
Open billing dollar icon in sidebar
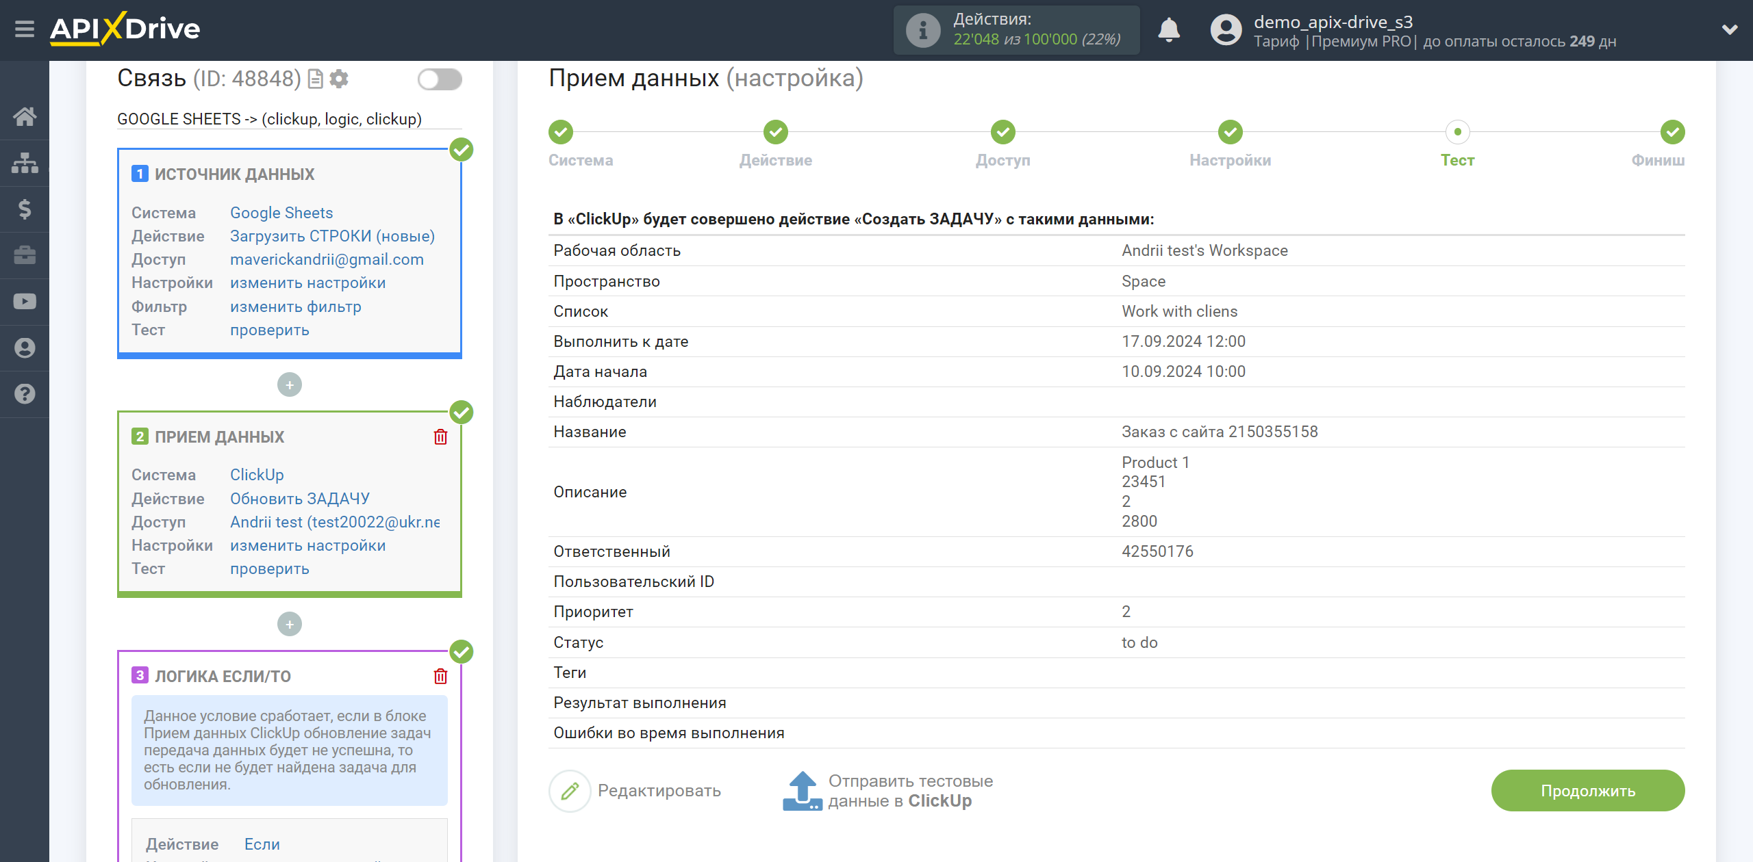click(x=25, y=209)
